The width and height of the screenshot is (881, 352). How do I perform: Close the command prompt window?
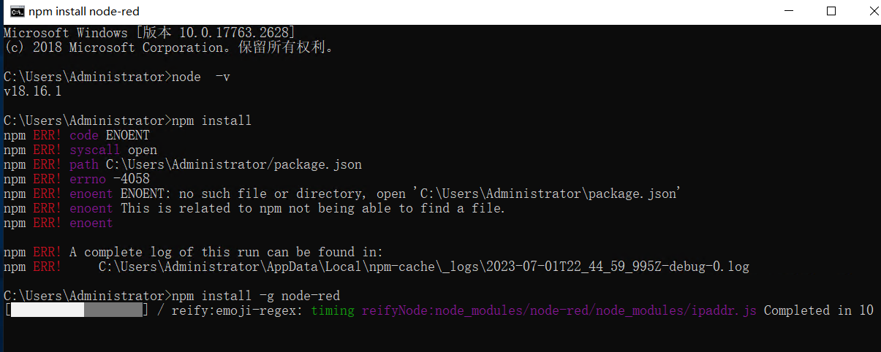click(866, 11)
